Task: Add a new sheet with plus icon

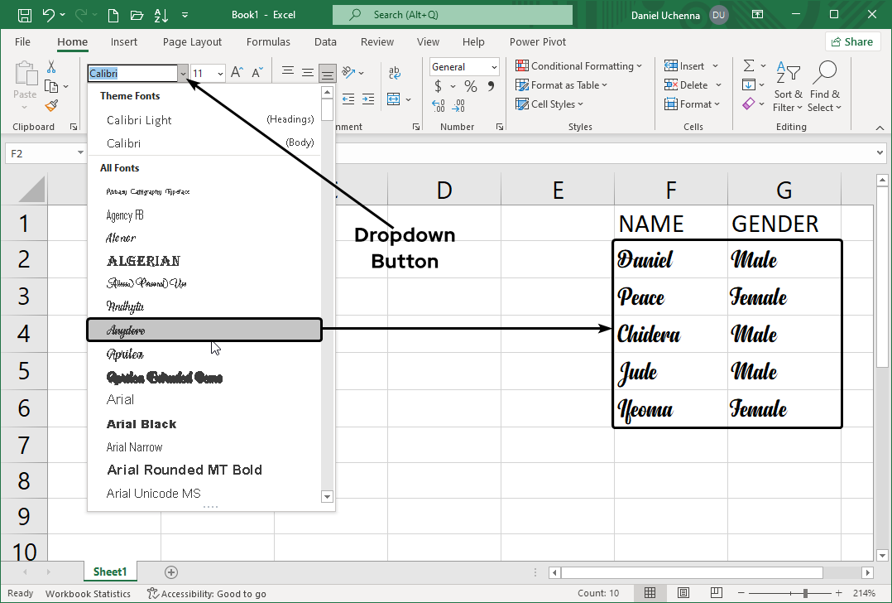Action: tap(171, 572)
